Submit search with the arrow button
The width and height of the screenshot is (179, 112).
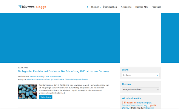tap(158, 75)
